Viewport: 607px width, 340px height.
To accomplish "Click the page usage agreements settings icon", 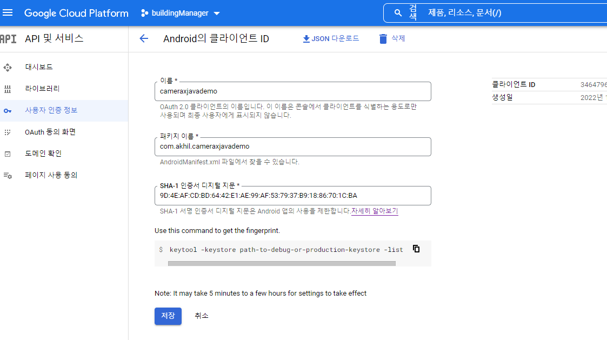I will click(8, 176).
